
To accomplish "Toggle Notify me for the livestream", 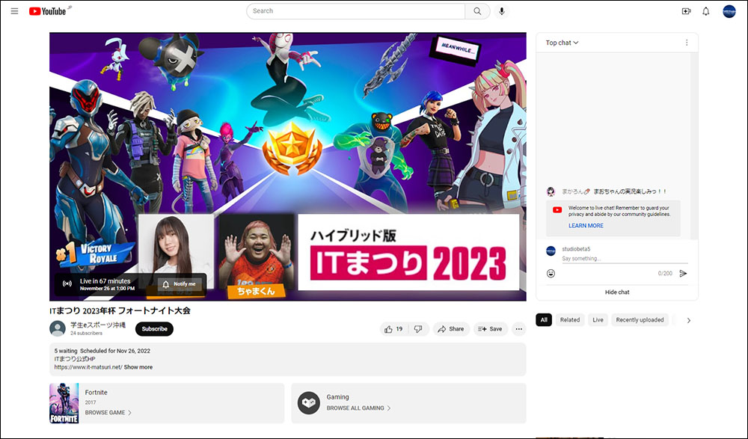I will pos(180,284).
